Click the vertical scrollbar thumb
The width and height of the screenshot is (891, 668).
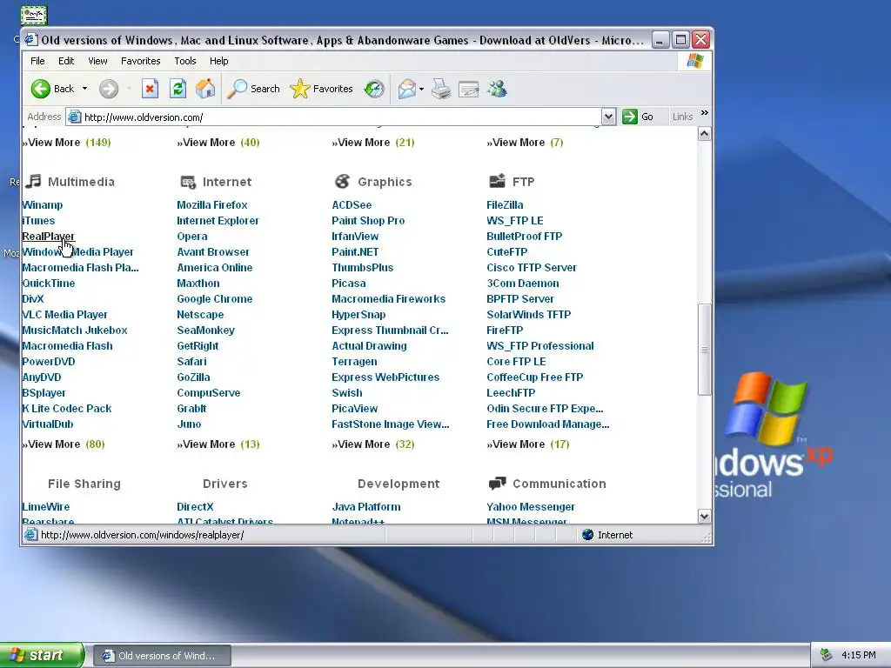(x=705, y=350)
